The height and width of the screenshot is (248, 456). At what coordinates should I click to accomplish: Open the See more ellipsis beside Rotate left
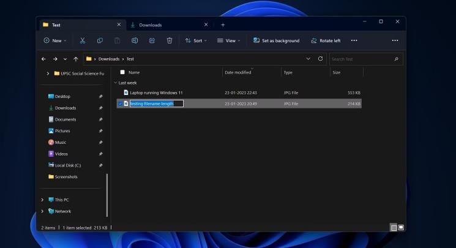click(x=354, y=40)
